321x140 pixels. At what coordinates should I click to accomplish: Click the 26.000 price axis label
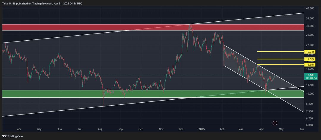tap(310, 35)
